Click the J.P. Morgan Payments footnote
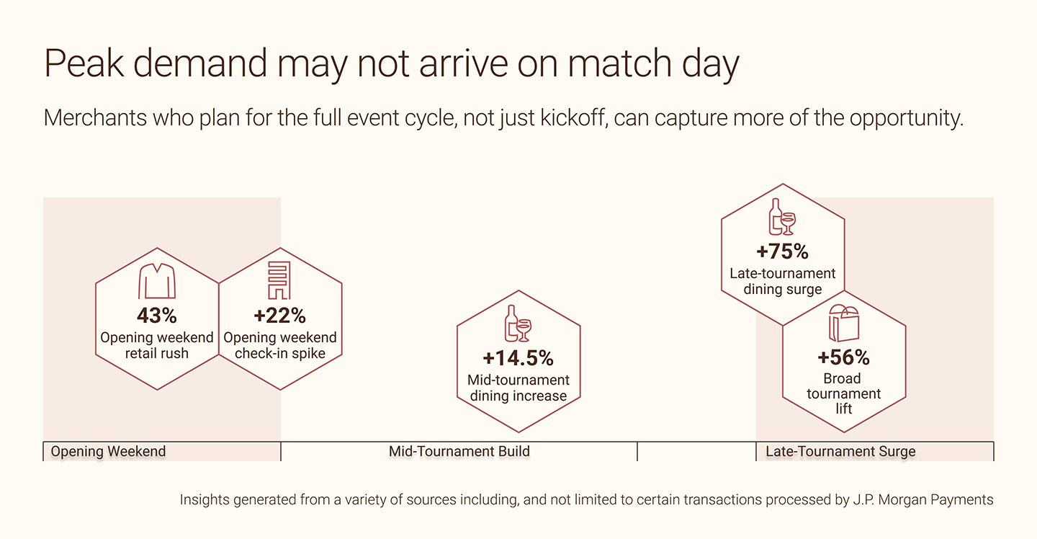This screenshot has width=1037, height=539. [x=586, y=499]
